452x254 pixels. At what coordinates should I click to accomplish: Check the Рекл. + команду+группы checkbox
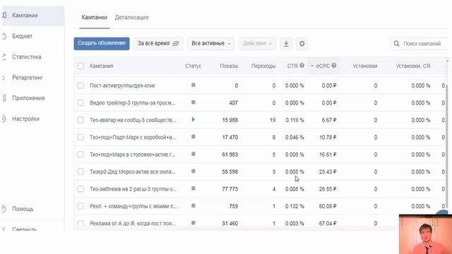click(81, 206)
